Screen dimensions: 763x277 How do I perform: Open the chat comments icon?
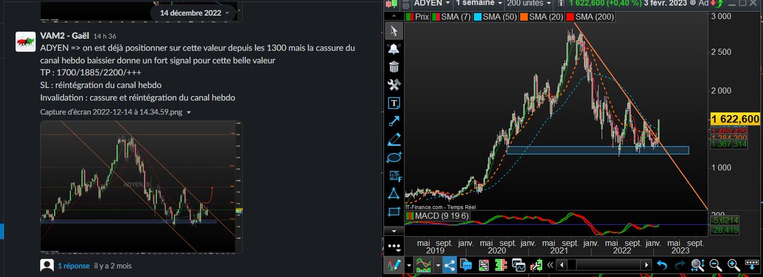(465, 265)
